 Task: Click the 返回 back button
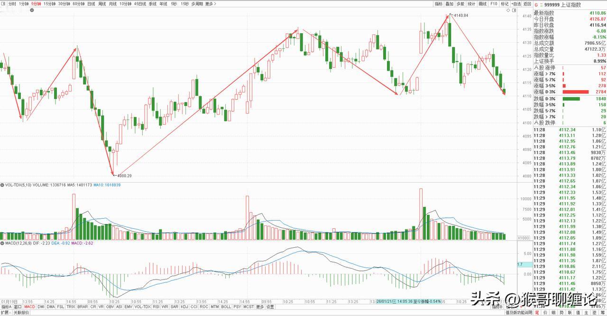coord(527,4)
